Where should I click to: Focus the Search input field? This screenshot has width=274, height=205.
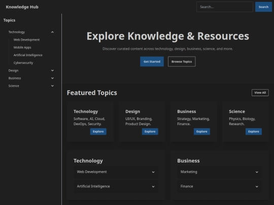click(225, 7)
